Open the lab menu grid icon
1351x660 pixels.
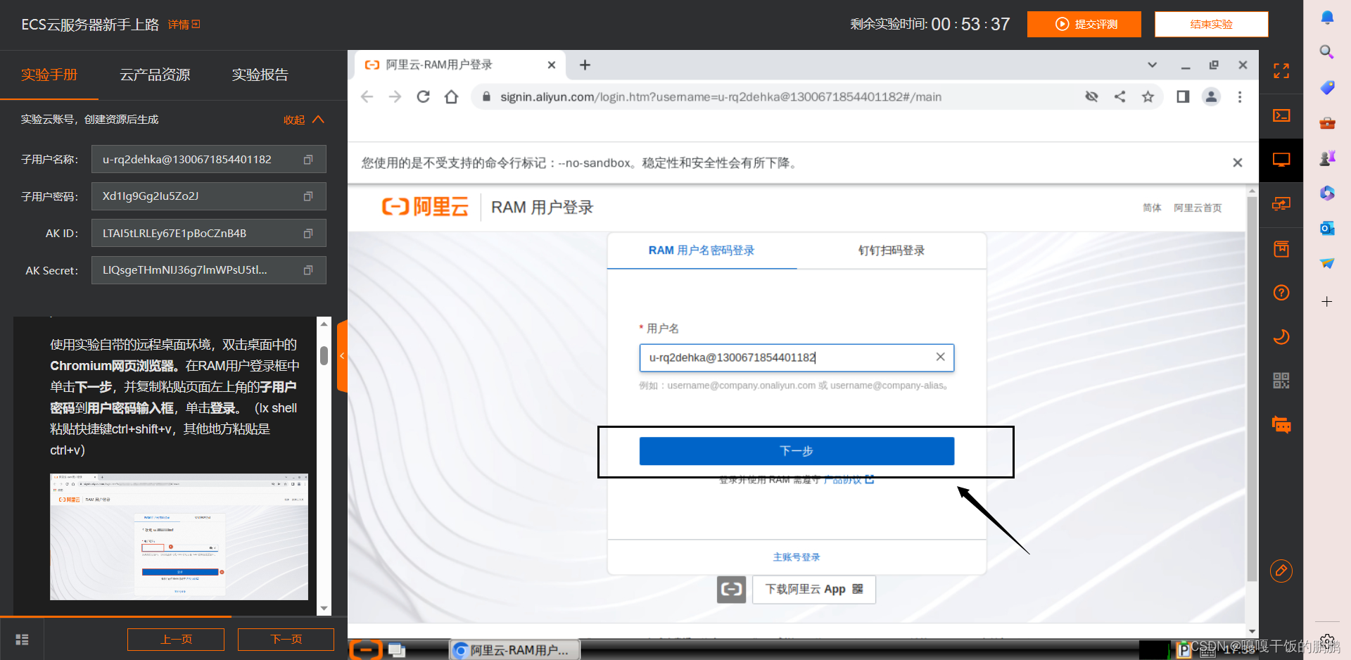pyautogui.click(x=22, y=640)
